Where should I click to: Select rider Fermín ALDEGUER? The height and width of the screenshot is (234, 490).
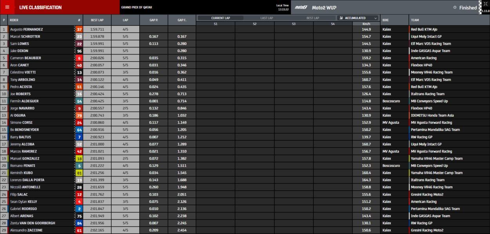(24, 101)
